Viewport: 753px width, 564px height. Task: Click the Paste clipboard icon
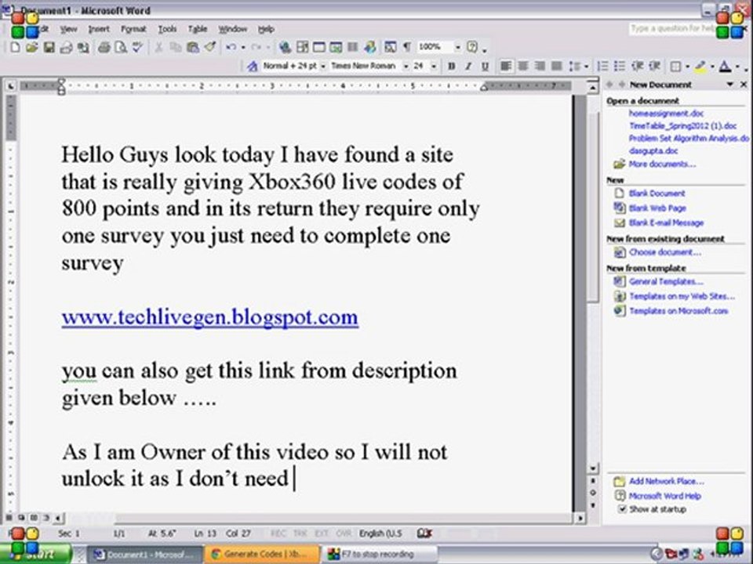(193, 47)
